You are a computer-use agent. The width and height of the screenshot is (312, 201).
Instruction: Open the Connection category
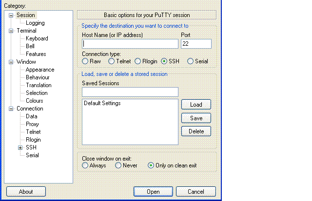[x=30, y=109]
